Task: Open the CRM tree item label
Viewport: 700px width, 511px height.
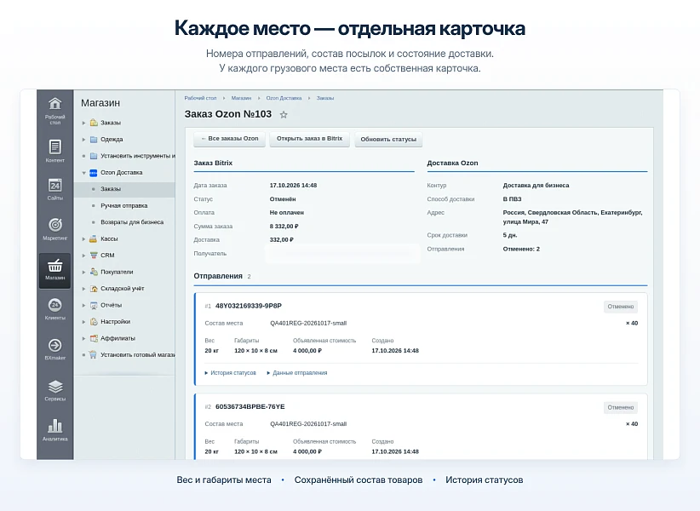Action: 107,255
